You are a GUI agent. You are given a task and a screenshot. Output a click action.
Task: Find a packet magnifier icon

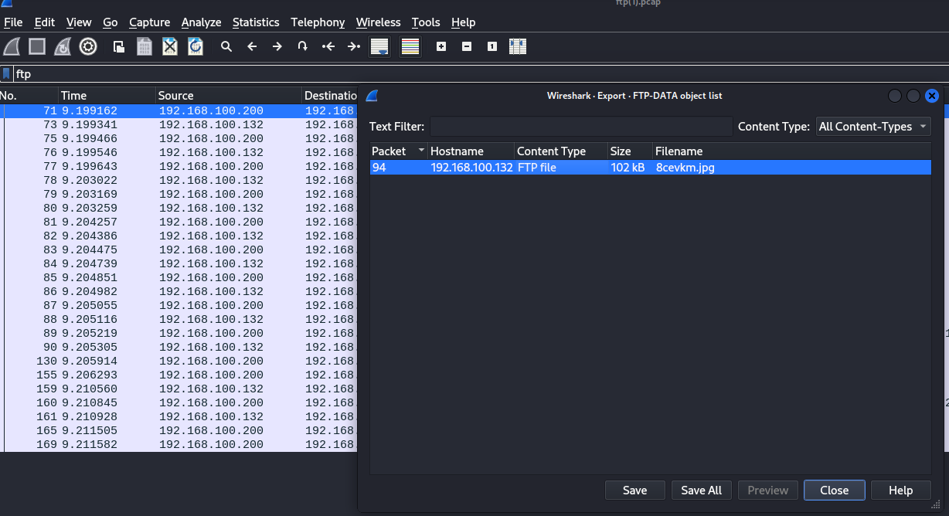226,46
